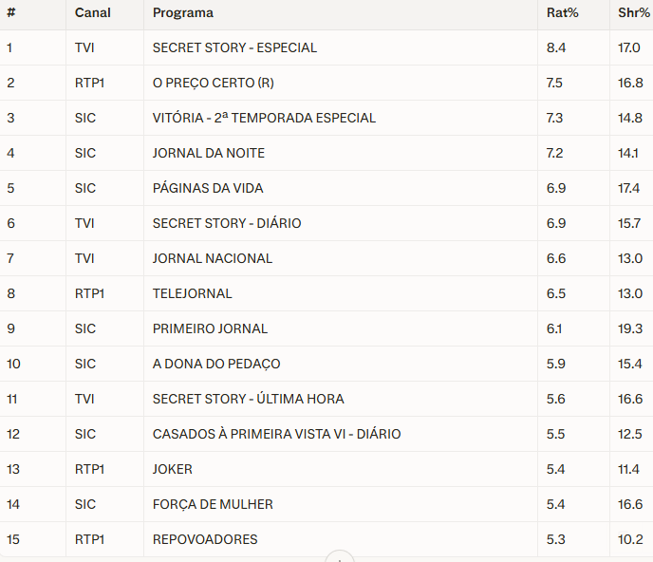The image size is (653, 562).
Task: Click the Canal column header
Action: pos(93,13)
